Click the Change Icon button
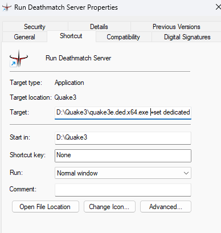 [x=109, y=207]
